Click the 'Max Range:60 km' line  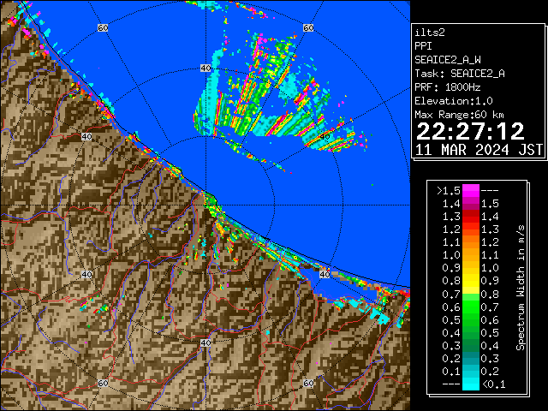[459, 115]
